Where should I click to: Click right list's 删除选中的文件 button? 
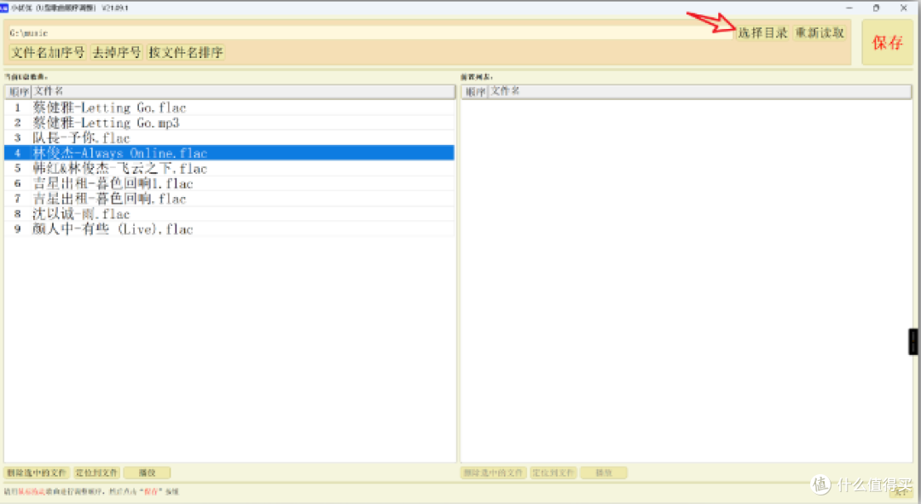(494, 472)
